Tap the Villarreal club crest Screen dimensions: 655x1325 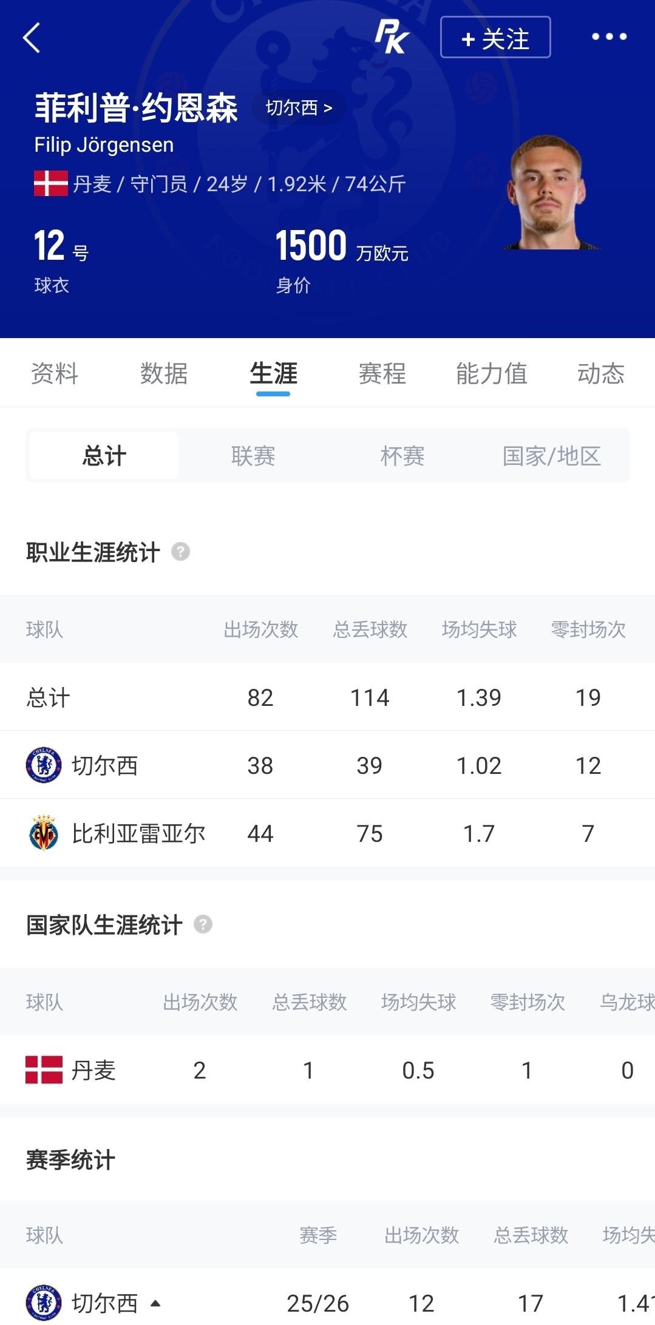44,833
